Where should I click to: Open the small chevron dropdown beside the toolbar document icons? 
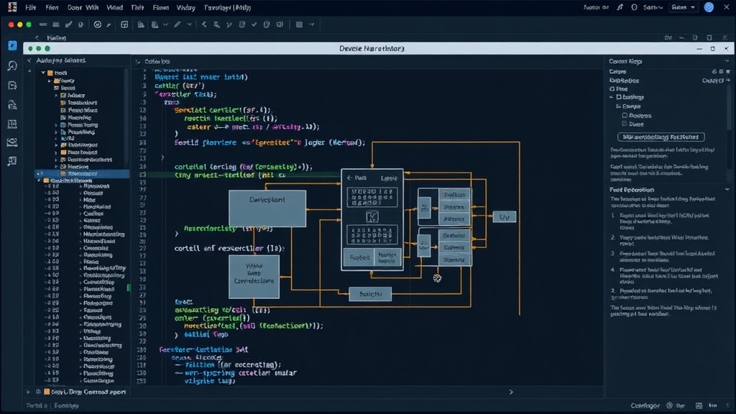coord(166,24)
